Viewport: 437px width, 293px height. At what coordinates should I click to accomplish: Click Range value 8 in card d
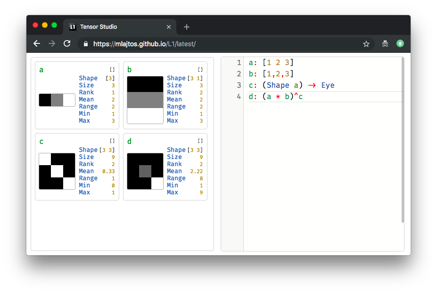pyautogui.click(x=201, y=178)
